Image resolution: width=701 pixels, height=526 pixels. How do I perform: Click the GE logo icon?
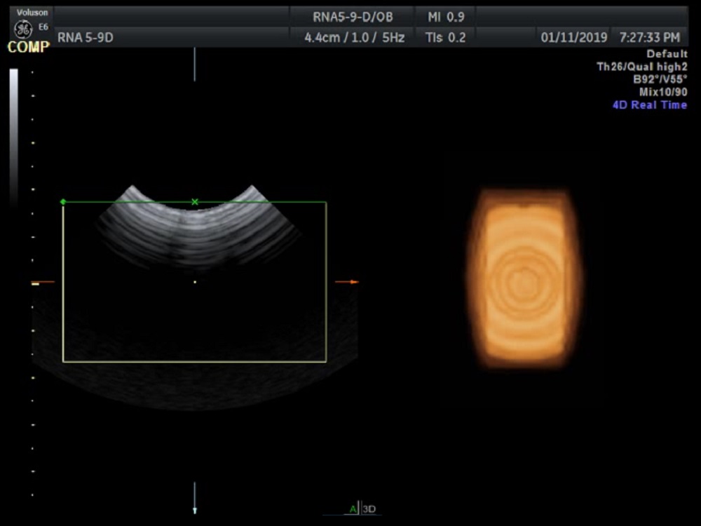pos(23,29)
